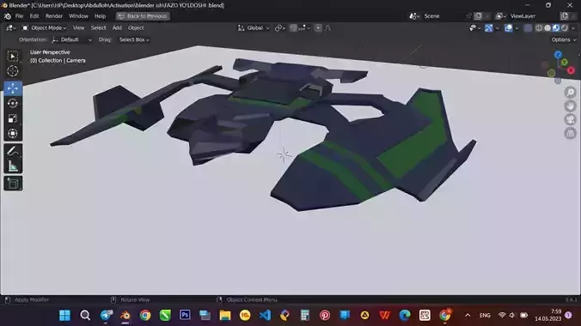581x326 pixels.
Task: Open Pinterest from the taskbar
Action: (x=325, y=315)
